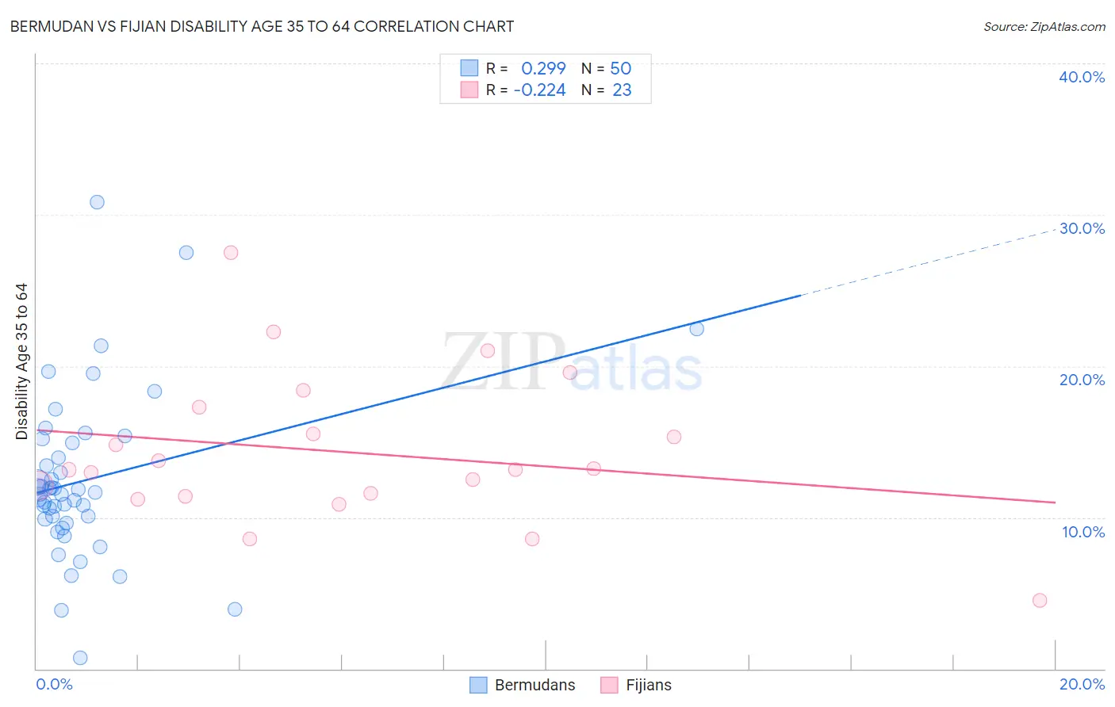Select the R value -0.224 in legend
Image resolution: width=1115 pixels, height=707 pixels.
pyautogui.click(x=539, y=90)
